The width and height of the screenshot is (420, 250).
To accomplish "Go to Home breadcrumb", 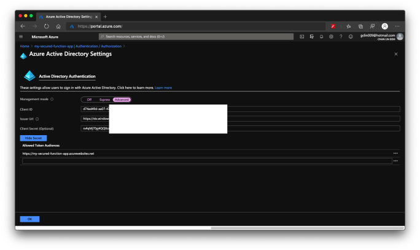I will (25, 46).
